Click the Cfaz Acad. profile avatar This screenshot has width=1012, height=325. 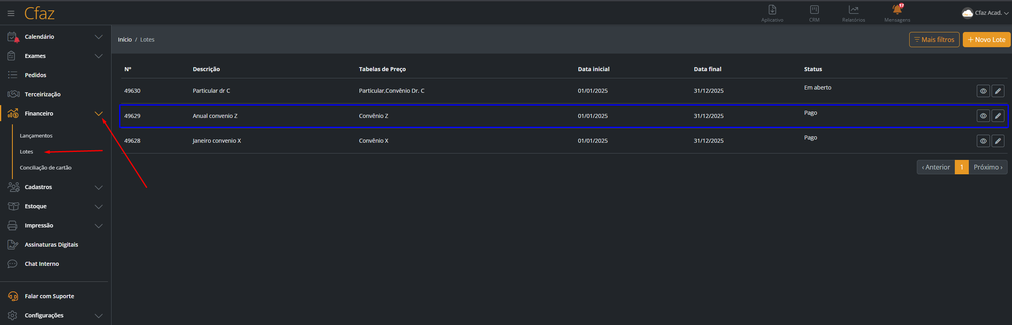[967, 13]
